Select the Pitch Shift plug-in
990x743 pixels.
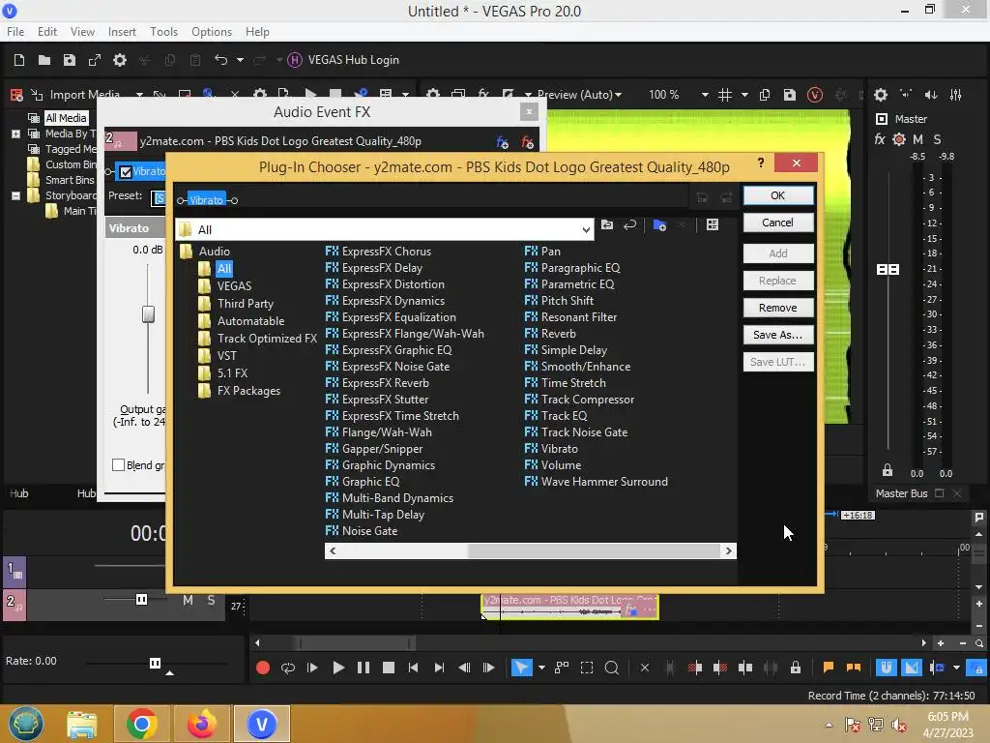pos(560,301)
